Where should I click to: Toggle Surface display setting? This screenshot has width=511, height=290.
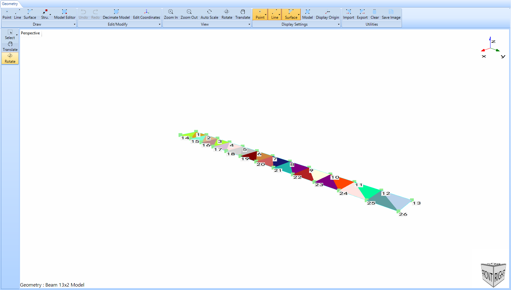click(291, 14)
